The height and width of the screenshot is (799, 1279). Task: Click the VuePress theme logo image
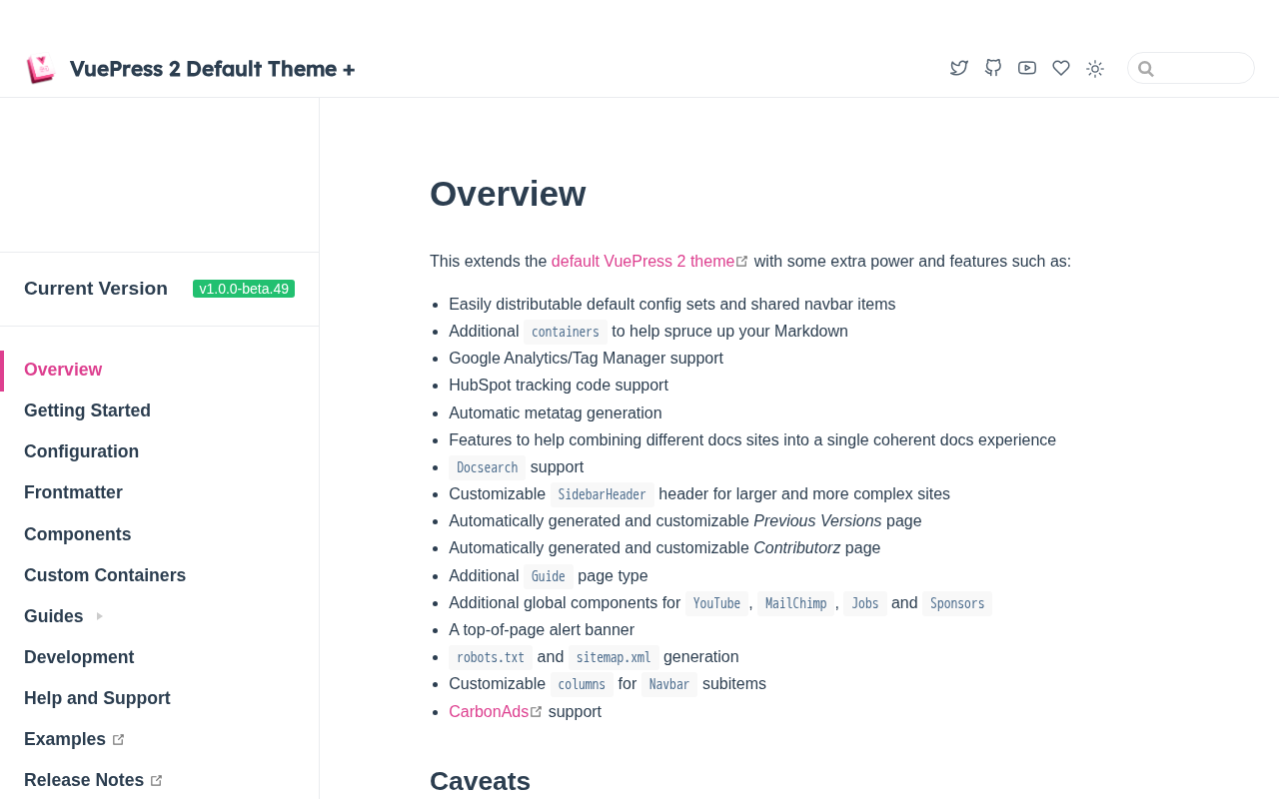41,69
